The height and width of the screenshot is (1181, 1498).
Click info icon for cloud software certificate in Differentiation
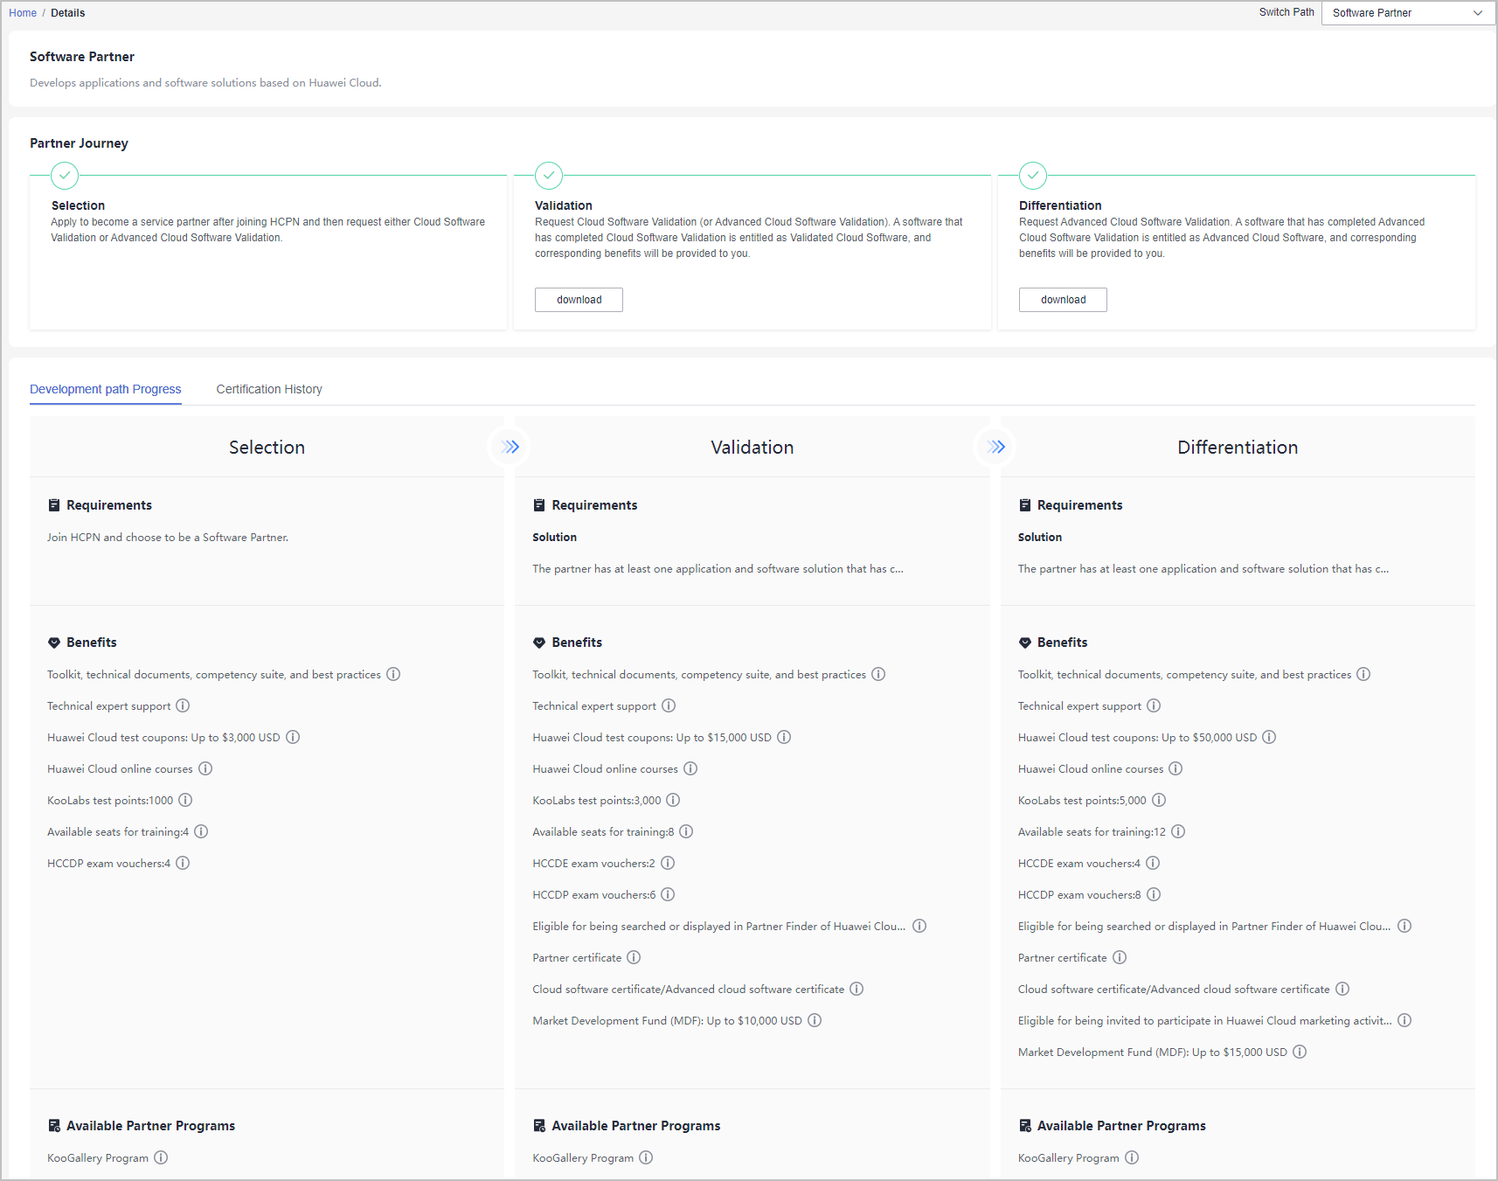1342,989
